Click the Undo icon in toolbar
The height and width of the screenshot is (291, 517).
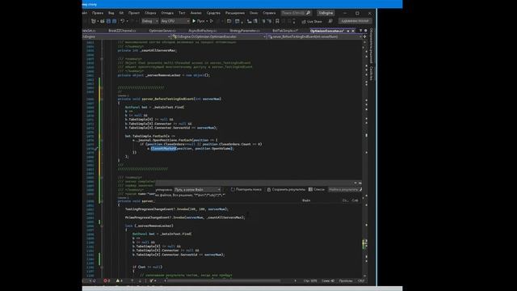tap(122, 21)
